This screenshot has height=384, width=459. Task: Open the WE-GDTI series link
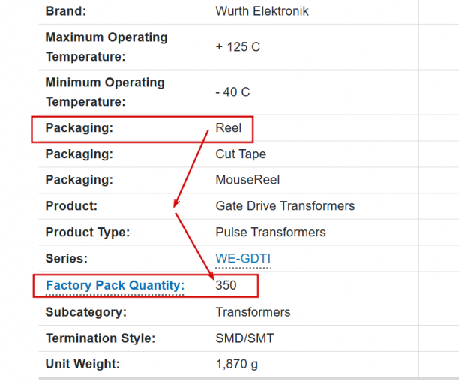pyautogui.click(x=243, y=259)
